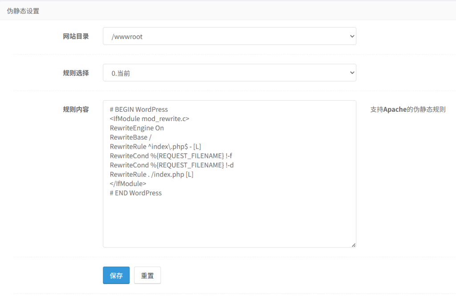Image resolution: width=456 pixels, height=300 pixels.
Task: Click the 网站目录 field label
Action: tap(76, 36)
